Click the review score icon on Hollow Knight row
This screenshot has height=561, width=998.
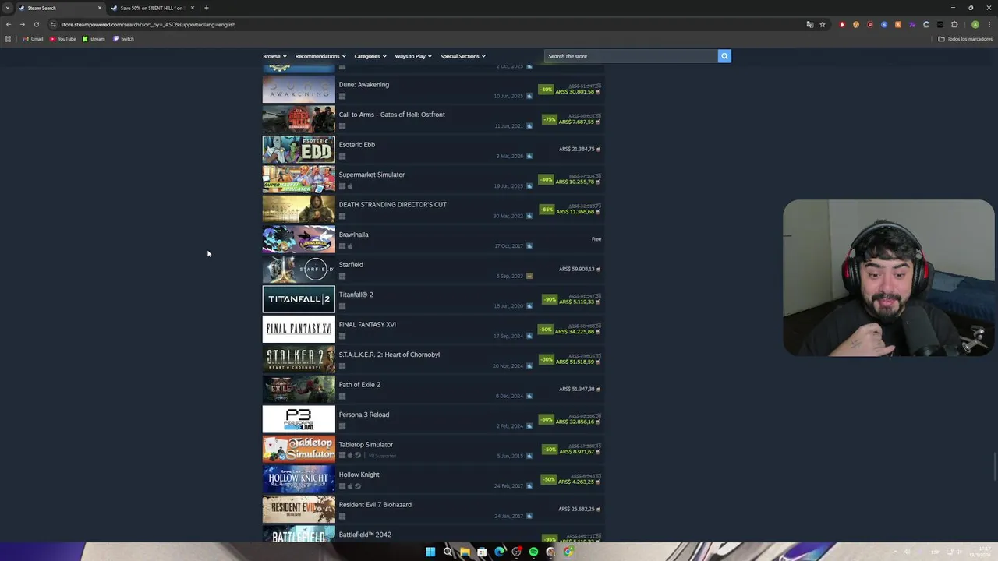tap(529, 485)
